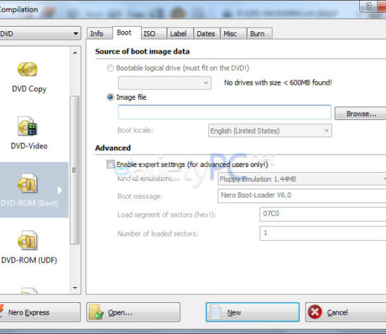Click the New compilation button
The image size is (386, 334).
coord(252,312)
